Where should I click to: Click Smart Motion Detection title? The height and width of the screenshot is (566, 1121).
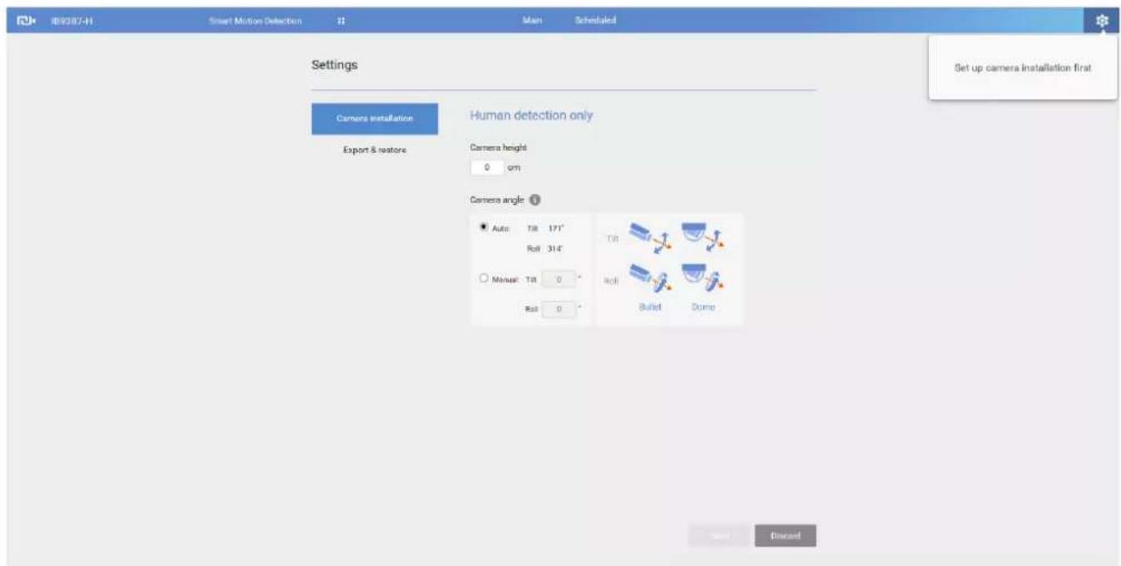tap(255, 21)
